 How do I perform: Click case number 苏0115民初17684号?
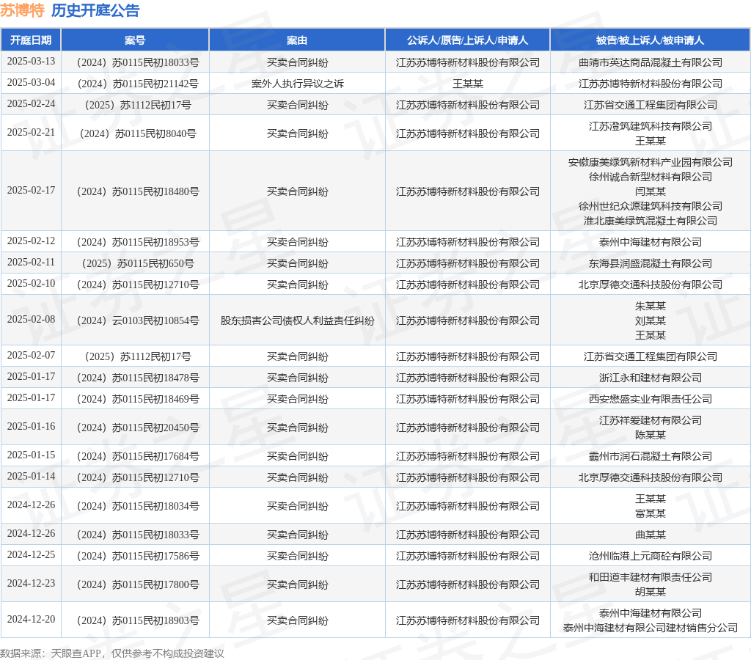[138, 456]
